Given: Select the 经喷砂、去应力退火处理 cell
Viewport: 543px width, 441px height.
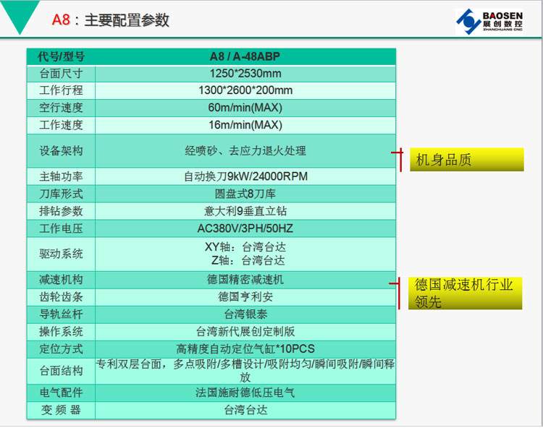Looking at the screenshot, I should (x=245, y=151).
